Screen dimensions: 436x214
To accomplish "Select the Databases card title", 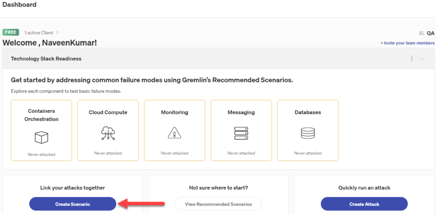I will pyautogui.click(x=308, y=113).
